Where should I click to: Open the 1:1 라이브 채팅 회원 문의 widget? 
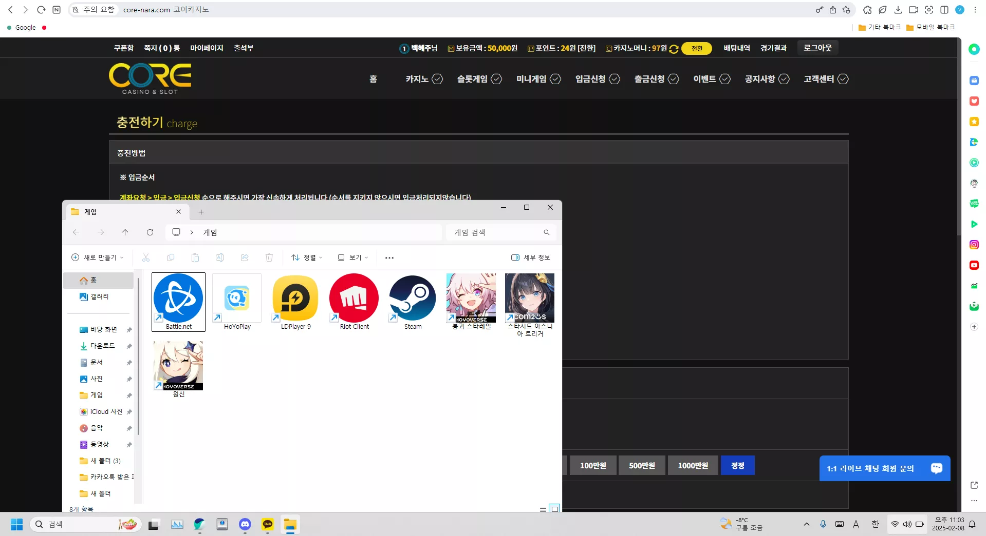(884, 468)
